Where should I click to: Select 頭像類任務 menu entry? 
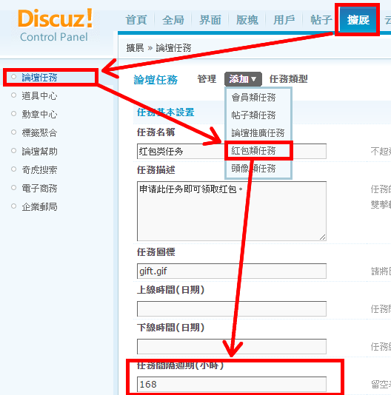click(x=253, y=168)
